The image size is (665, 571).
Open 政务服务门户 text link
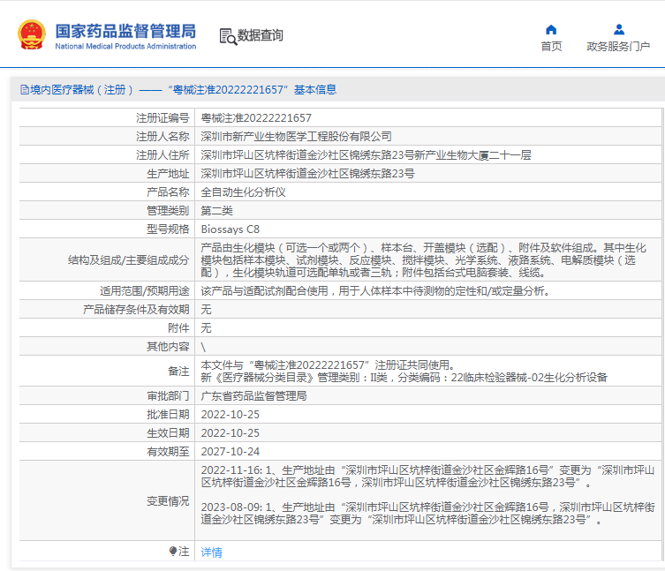(618, 46)
